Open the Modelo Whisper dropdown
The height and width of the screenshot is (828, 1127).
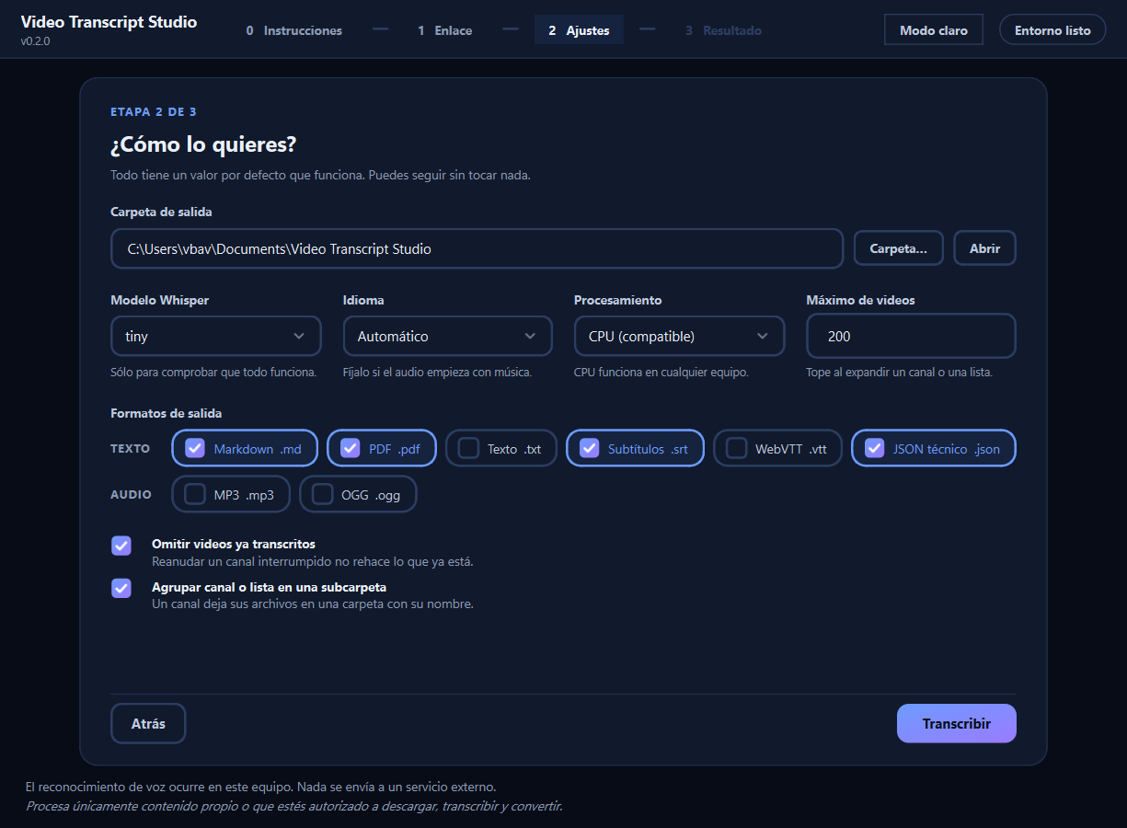[x=216, y=336]
